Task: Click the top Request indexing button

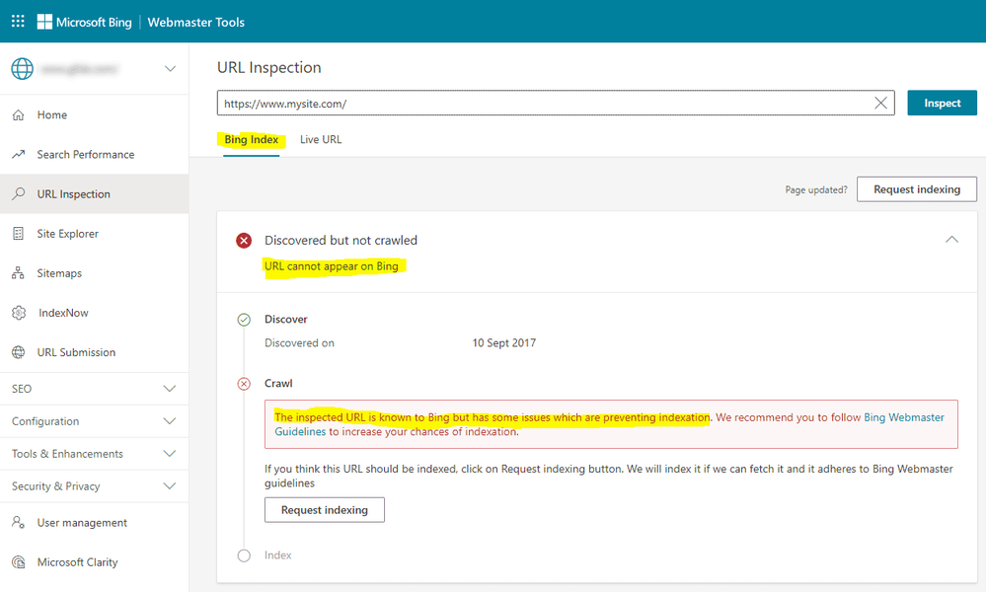Action: 917,189
